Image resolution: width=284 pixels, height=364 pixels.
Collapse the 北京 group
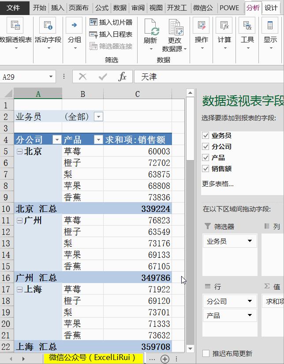pos(20,151)
